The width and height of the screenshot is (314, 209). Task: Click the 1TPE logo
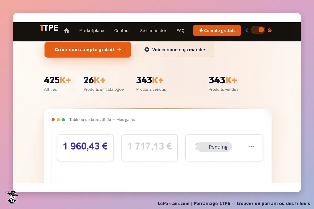tap(49, 28)
